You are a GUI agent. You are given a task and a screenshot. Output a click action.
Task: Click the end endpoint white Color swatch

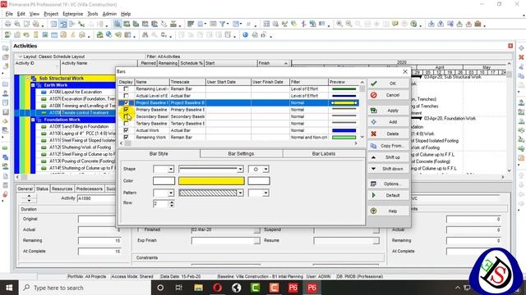pyautogui.click(x=259, y=181)
